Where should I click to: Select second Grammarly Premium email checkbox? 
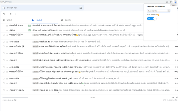coord(4,53)
